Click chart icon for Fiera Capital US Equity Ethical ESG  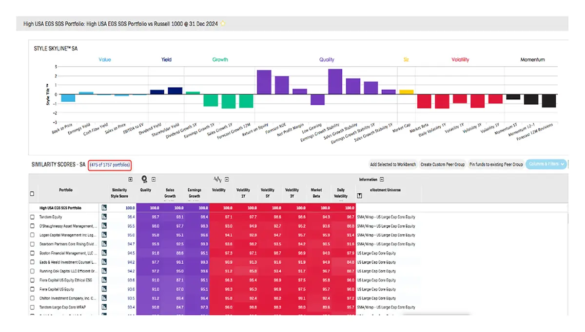tap(104, 280)
